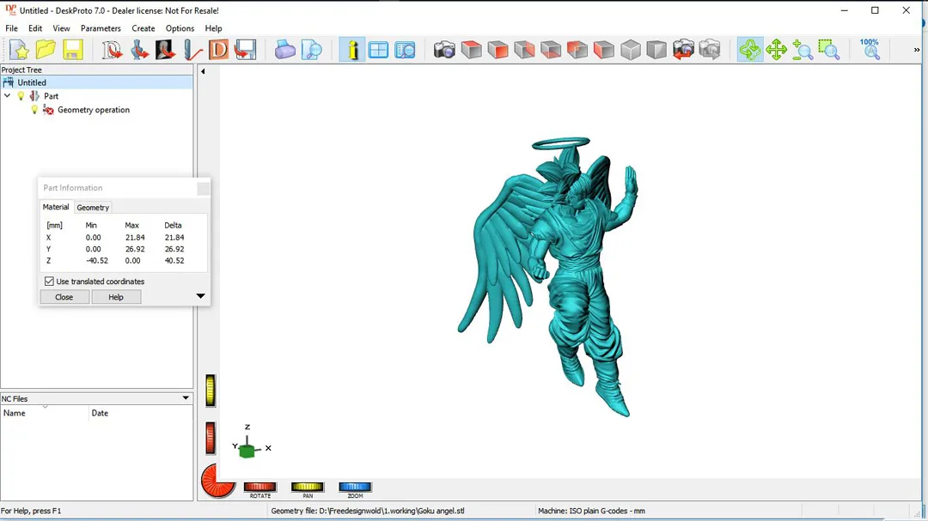The width and height of the screenshot is (928, 521).
Task: Click the green XYZ orientation cube
Action: point(247,451)
